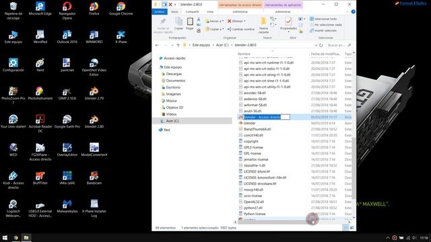Launch Microsoft Edge from the desktop

(40, 8)
